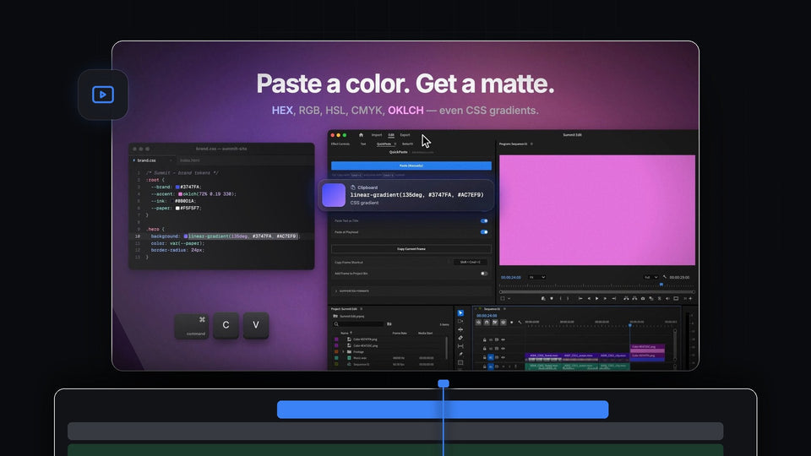Toggle the V1 track target button
811x456 pixels.
[491, 357]
